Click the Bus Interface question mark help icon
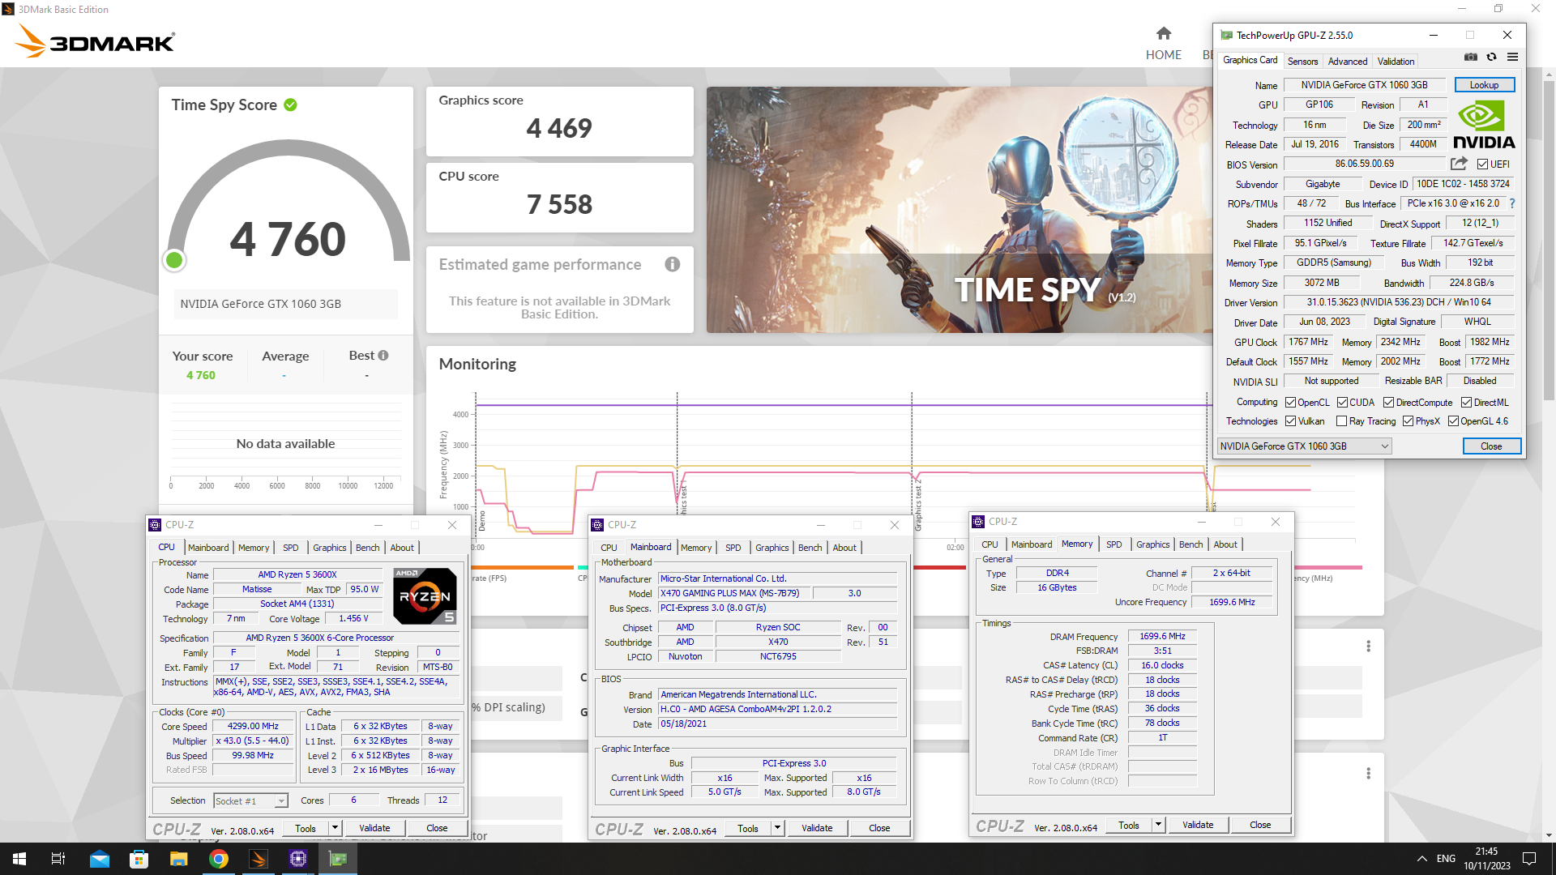This screenshot has width=1556, height=875. (x=1512, y=203)
